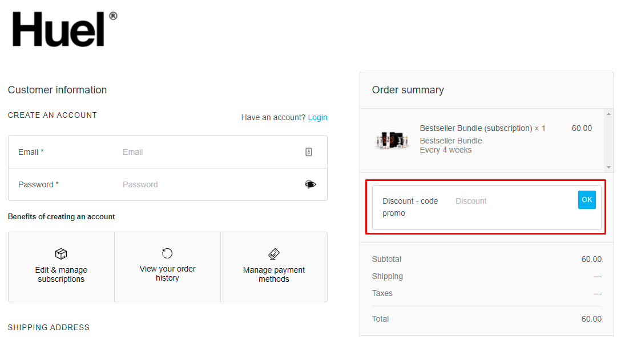Click the email autofill contact icon

coord(309,152)
